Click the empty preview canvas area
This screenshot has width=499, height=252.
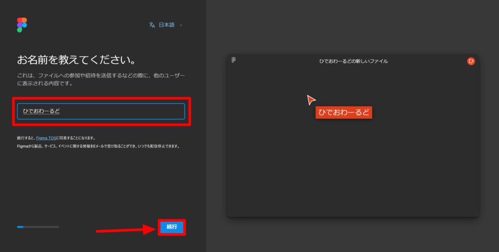click(x=353, y=170)
